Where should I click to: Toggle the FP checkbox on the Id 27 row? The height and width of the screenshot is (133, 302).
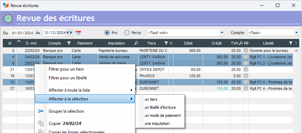(246, 88)
